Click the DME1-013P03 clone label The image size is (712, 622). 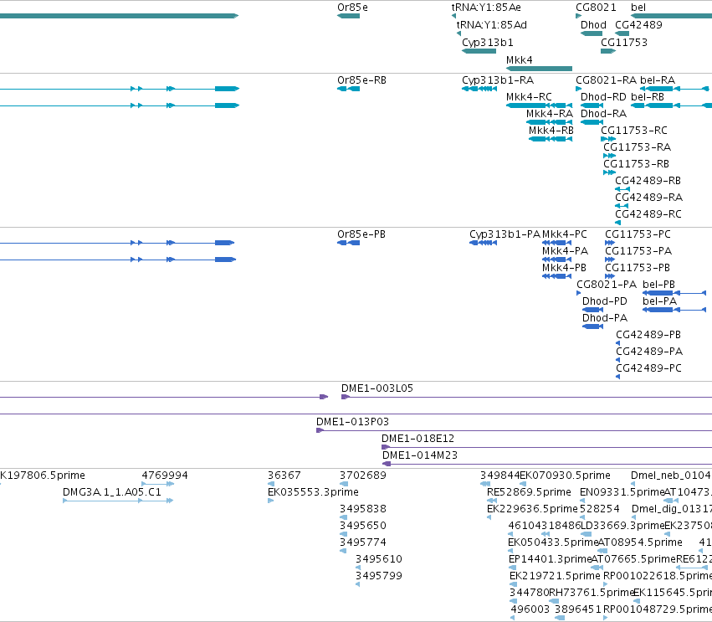coord(352,422)
